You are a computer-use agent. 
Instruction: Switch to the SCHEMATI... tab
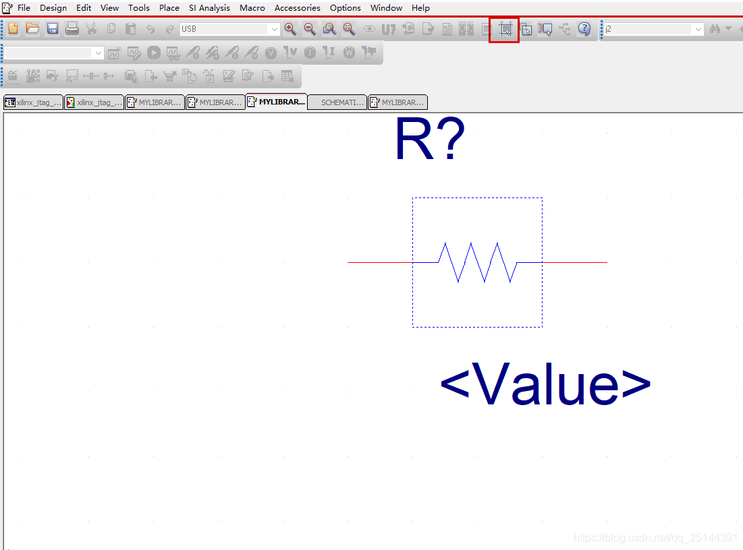point(337,102)
